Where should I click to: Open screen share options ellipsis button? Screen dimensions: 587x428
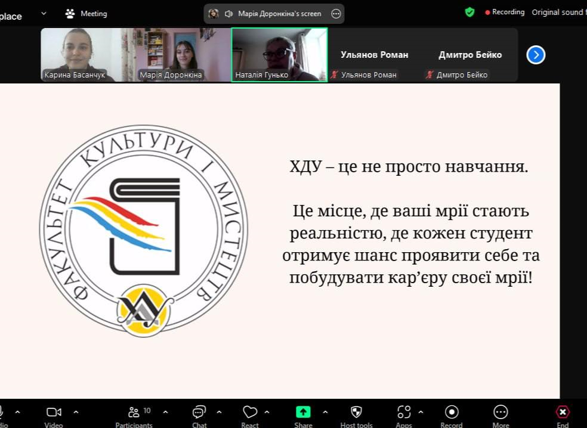click(336, 14)
